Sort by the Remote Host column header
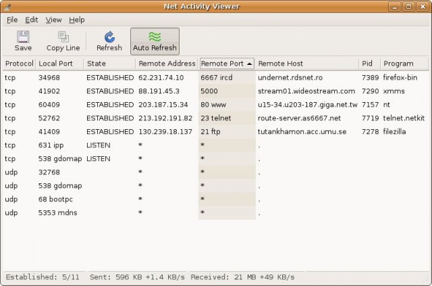 point(307,64)
